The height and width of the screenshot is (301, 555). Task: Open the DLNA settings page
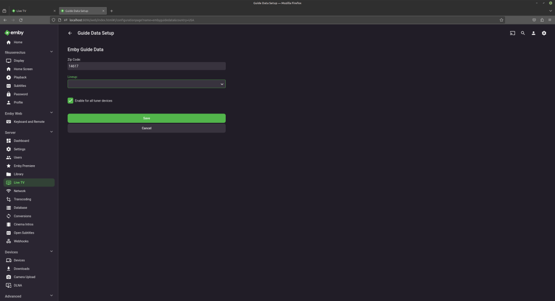click(x=18, y=285)
